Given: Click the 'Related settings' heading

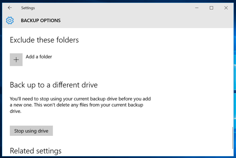Looking at the screenshot, I should 36,151.
